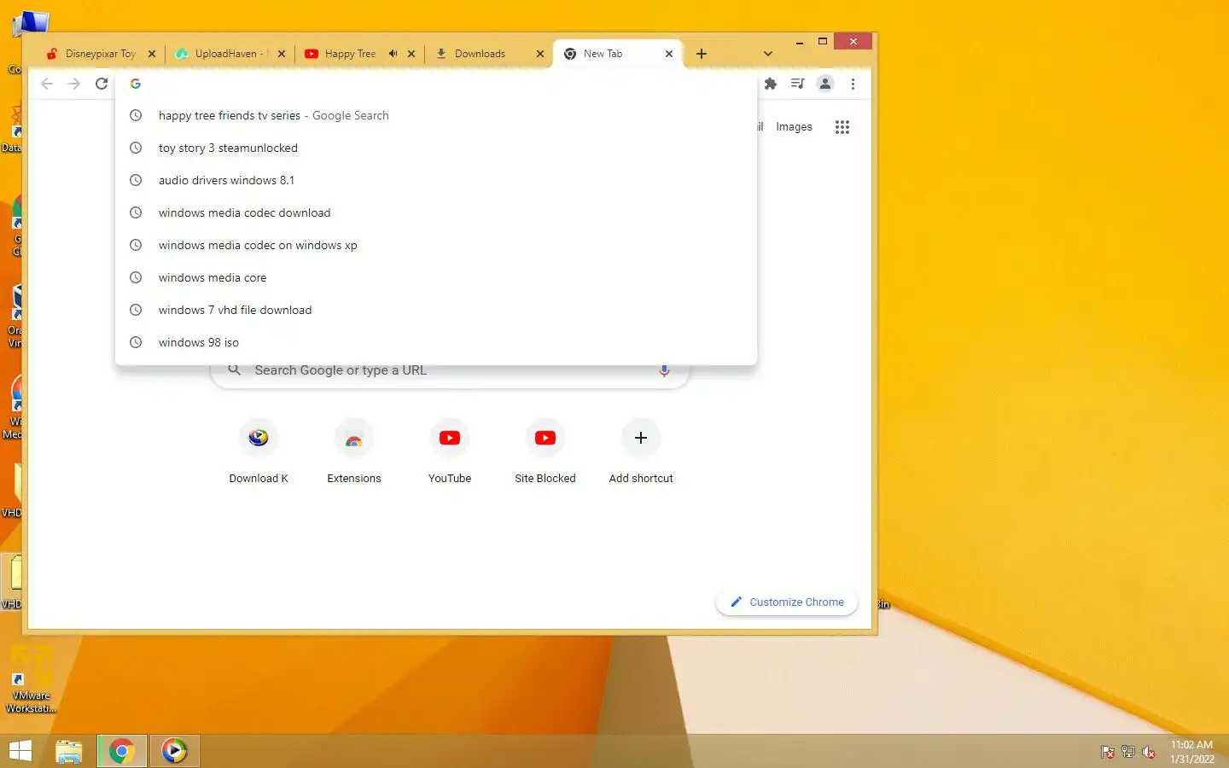Add a new shortcut tile

point(641,451)
